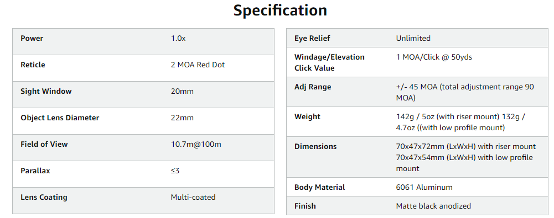554x218 pixels.
Task: Click the Unlimited eye relief value
Action: (x=413, y=39)
